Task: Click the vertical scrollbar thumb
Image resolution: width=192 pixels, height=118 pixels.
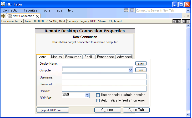Action: click(x=188, y=69)
